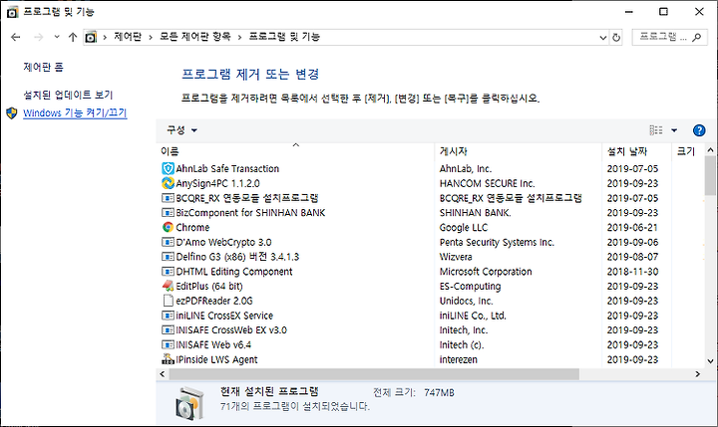The image size is (718, 427).
Task: Click the Windows features shield icon
Action: [x=11, y=112]
